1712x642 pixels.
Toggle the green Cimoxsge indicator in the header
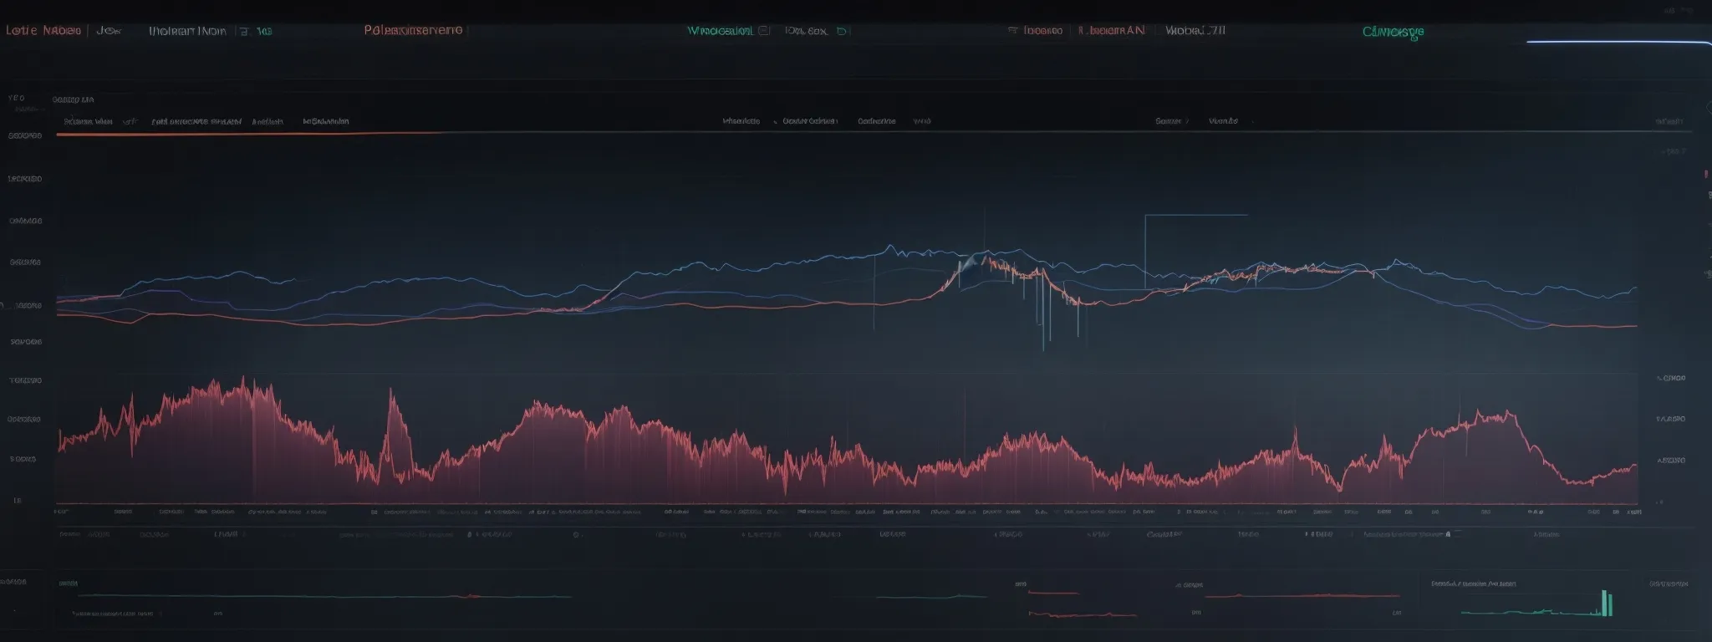point(1392,32)
